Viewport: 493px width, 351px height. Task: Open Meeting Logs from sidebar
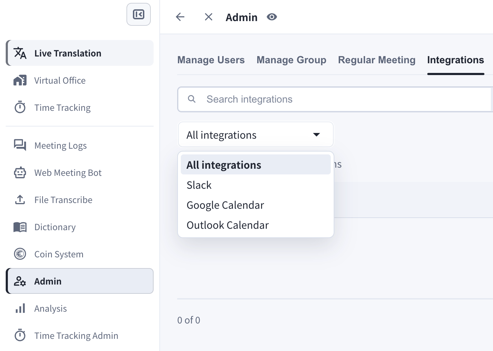(x=80, y=145)
